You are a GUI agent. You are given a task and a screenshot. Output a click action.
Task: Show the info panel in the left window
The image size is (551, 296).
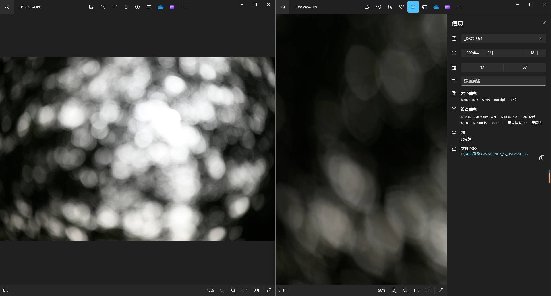click(x=138, y=7)
